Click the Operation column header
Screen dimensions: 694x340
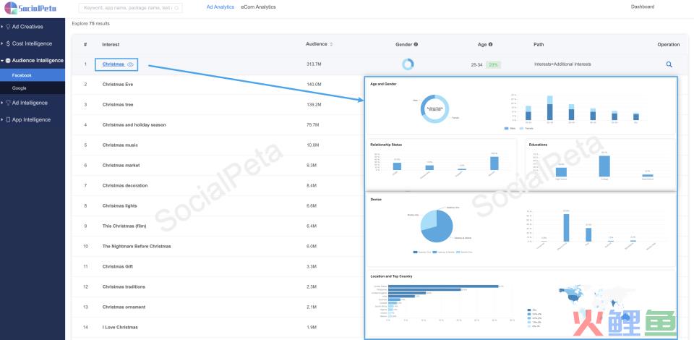[668, 44]
